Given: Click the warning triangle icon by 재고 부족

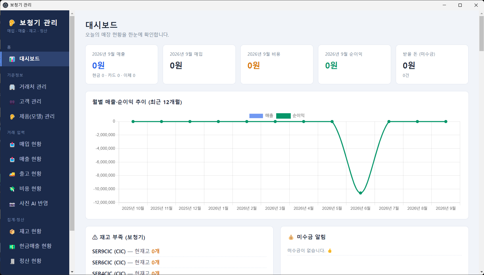Looking at the screenshot, I should tap(95, 237).
